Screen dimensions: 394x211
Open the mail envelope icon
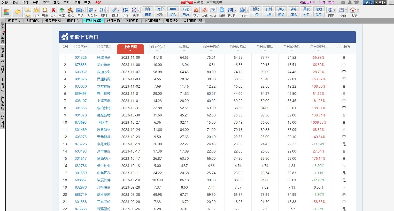(343, 3)
